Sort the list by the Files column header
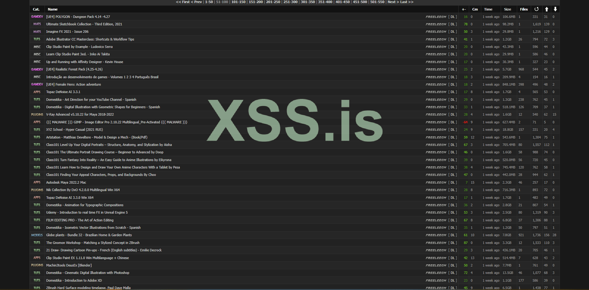The image size is (589, 290). 524,9
